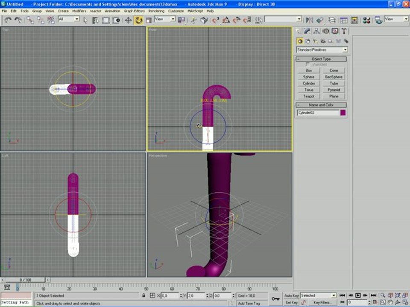
Task: Open the Select by Name dialog icon
Action: (x=95, y=20)
